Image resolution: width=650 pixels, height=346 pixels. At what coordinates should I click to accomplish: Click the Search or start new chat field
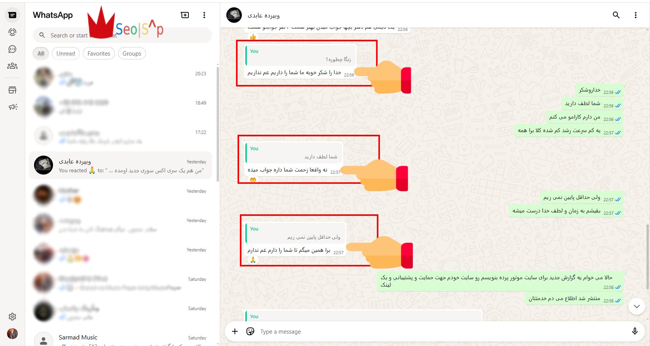[122, 35]
